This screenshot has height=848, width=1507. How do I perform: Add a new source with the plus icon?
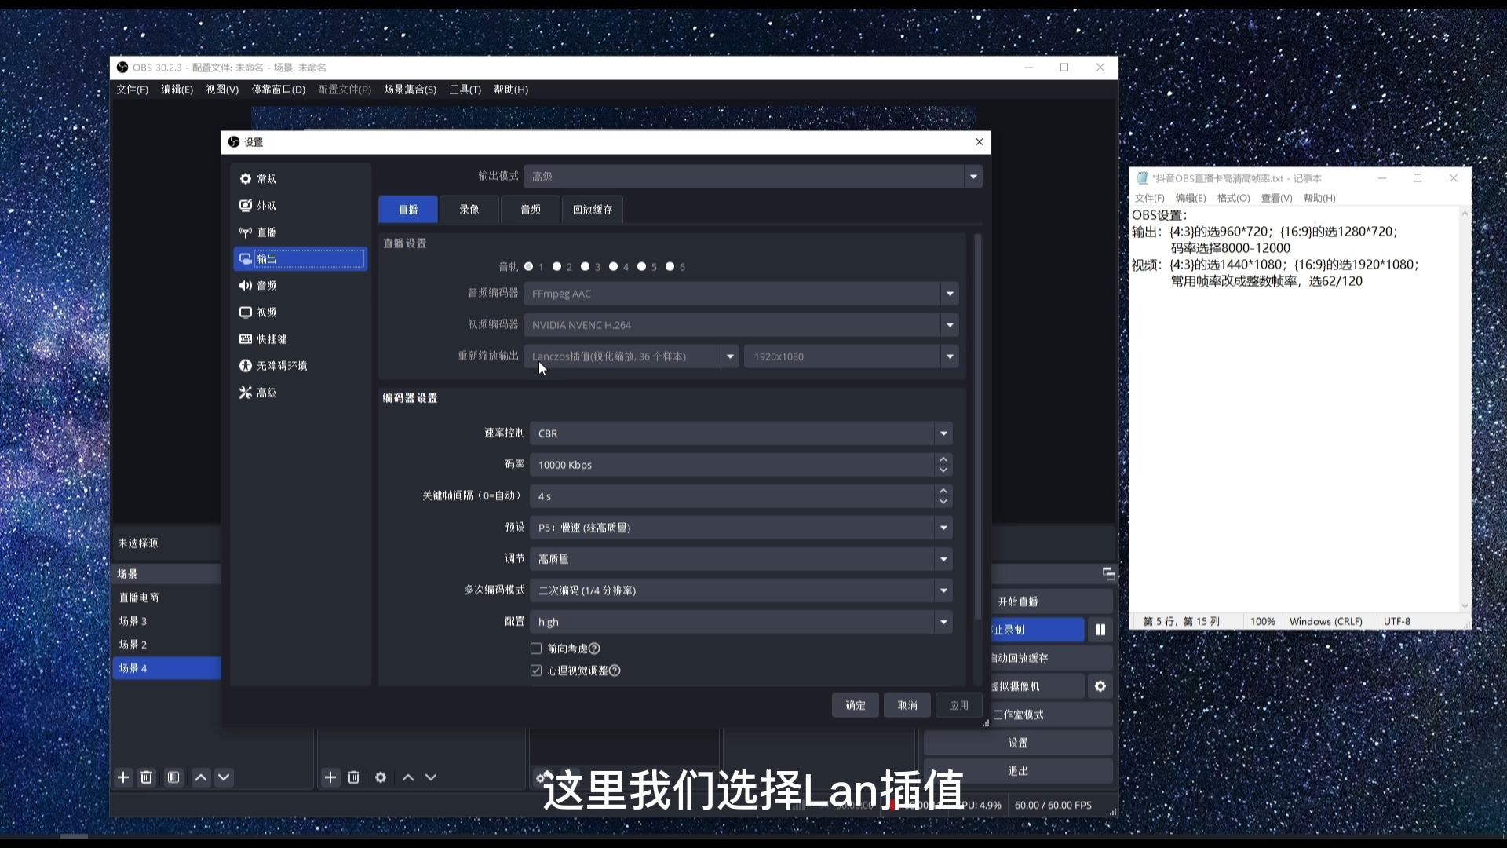[x=330, y=777]
